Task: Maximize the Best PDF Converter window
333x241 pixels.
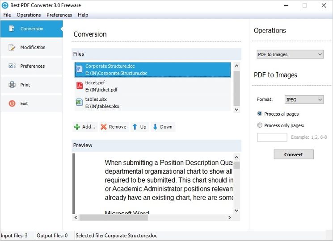Action: [x=304, y=5]
